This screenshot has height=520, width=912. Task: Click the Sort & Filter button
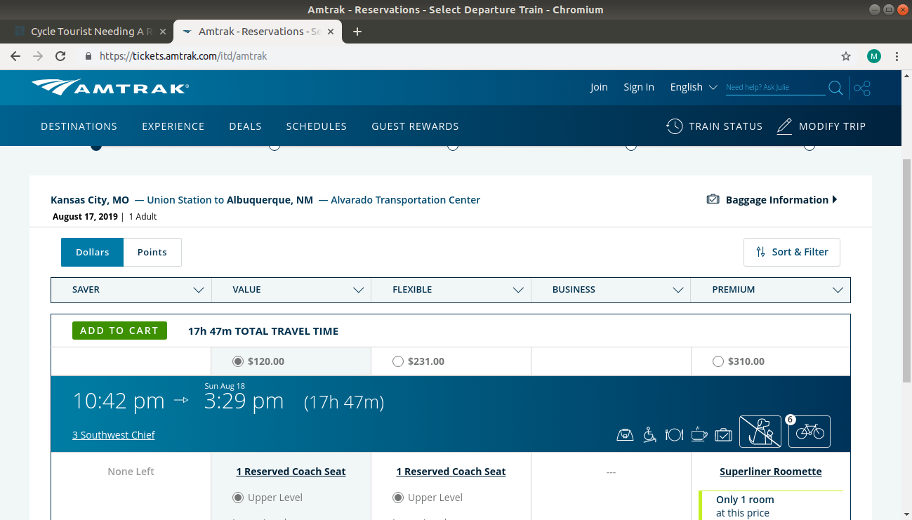tap(792, 252)
